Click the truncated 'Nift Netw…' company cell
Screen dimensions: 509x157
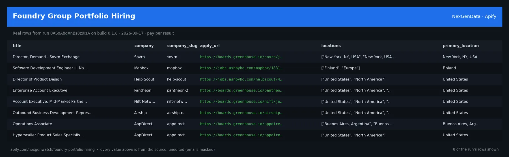pyautogui.click(x=144, y=102)
